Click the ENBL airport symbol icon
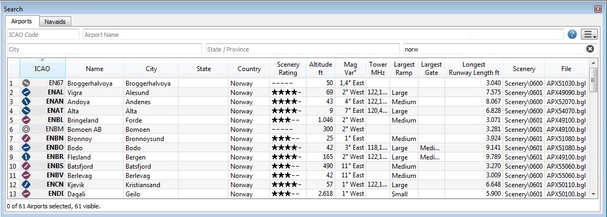The height and width of the screenshot is (217, 607). pos(26,120)
